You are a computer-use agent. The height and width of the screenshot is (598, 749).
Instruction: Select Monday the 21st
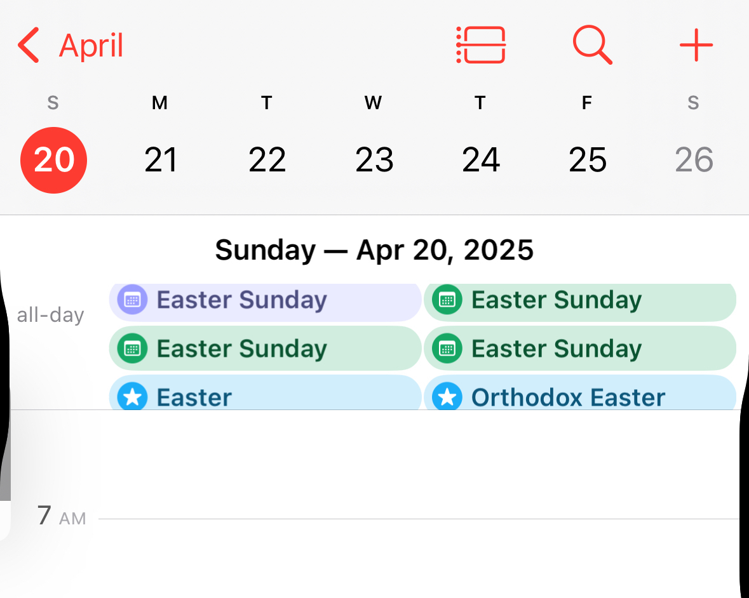(160, 160)
